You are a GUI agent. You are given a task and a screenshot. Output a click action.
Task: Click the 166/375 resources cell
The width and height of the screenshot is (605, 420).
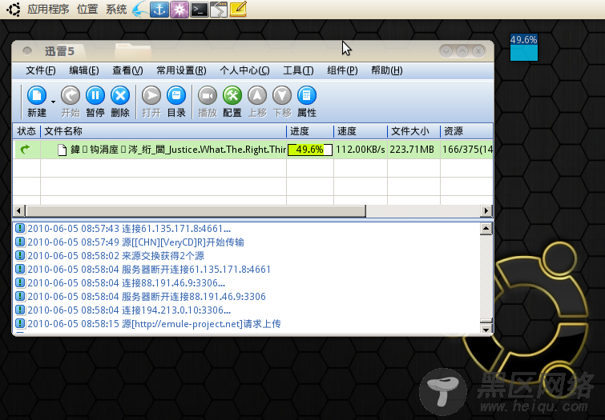click(467, 150)
